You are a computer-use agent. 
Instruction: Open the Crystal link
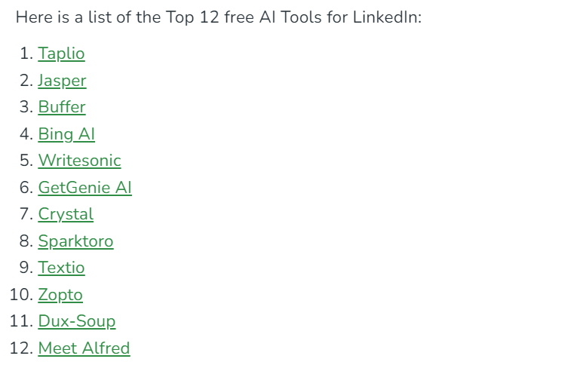click(66, 214)
